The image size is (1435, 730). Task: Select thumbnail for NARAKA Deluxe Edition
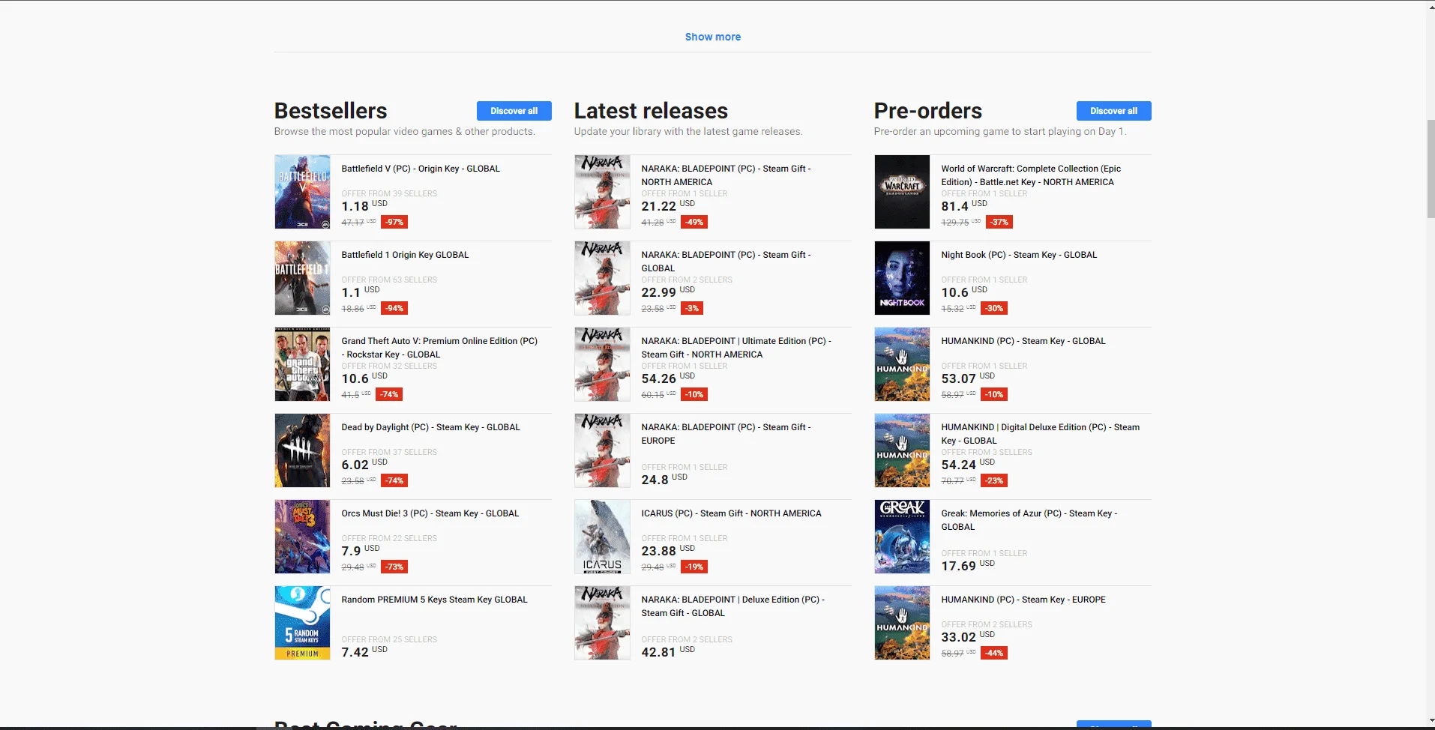click(602, 623)
